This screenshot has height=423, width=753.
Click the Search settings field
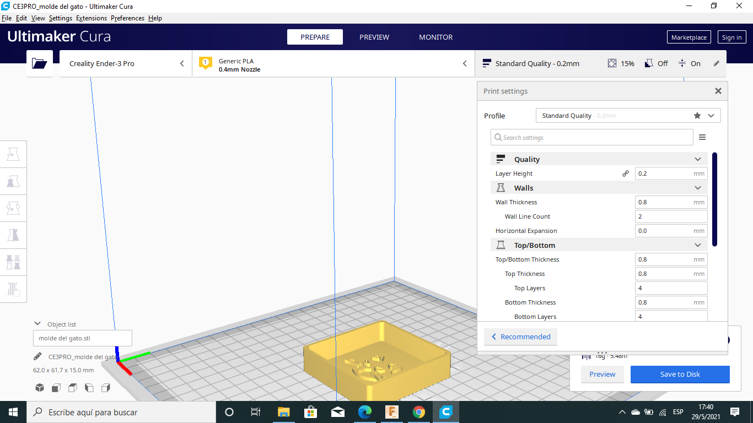click(592, 137)
